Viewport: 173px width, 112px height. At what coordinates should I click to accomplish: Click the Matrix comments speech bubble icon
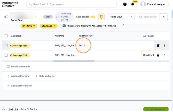point(8,67)
